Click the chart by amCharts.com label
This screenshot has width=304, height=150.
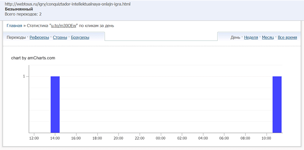33,58
